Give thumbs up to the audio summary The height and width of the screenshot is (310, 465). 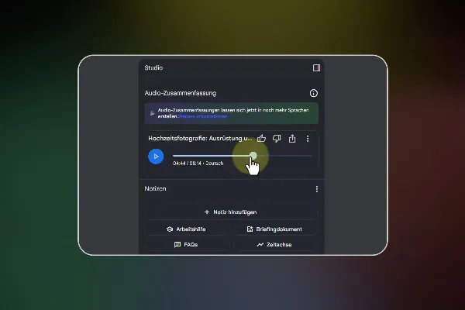tap(262, 139)
